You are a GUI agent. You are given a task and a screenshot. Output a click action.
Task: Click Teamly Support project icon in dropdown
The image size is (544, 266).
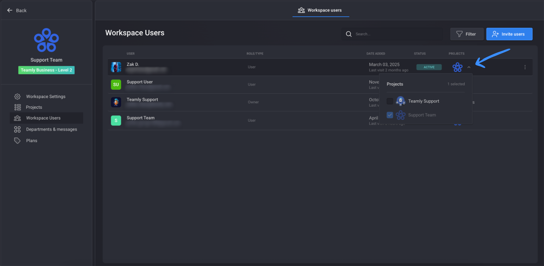(401, 101)
